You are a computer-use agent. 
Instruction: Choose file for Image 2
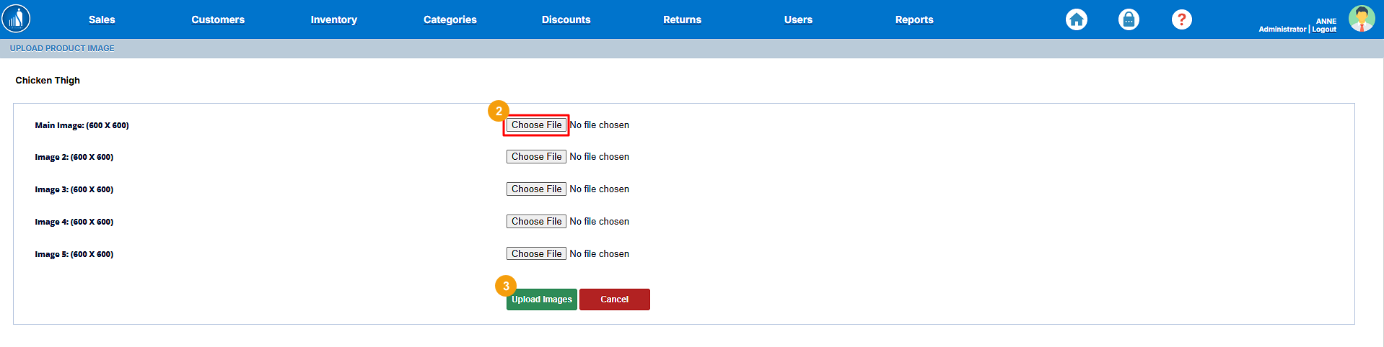pos(536,157)
